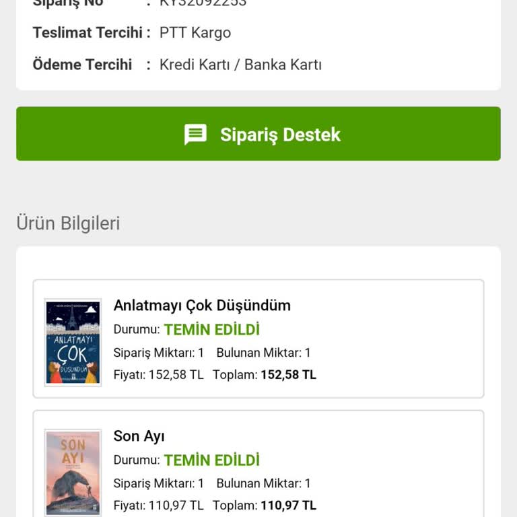This screenshot has height=517, width=517.
Task: Open the Son Ayı book cover
Action: pos(73,472)
